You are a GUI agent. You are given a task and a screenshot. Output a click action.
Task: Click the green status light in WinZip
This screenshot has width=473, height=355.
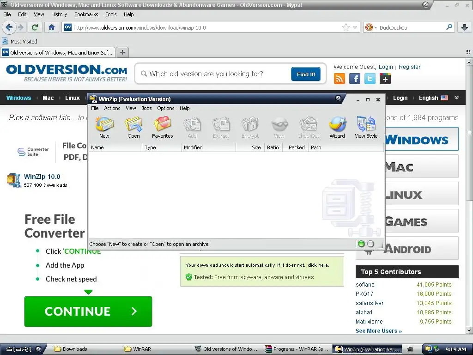tap(361, 244)
